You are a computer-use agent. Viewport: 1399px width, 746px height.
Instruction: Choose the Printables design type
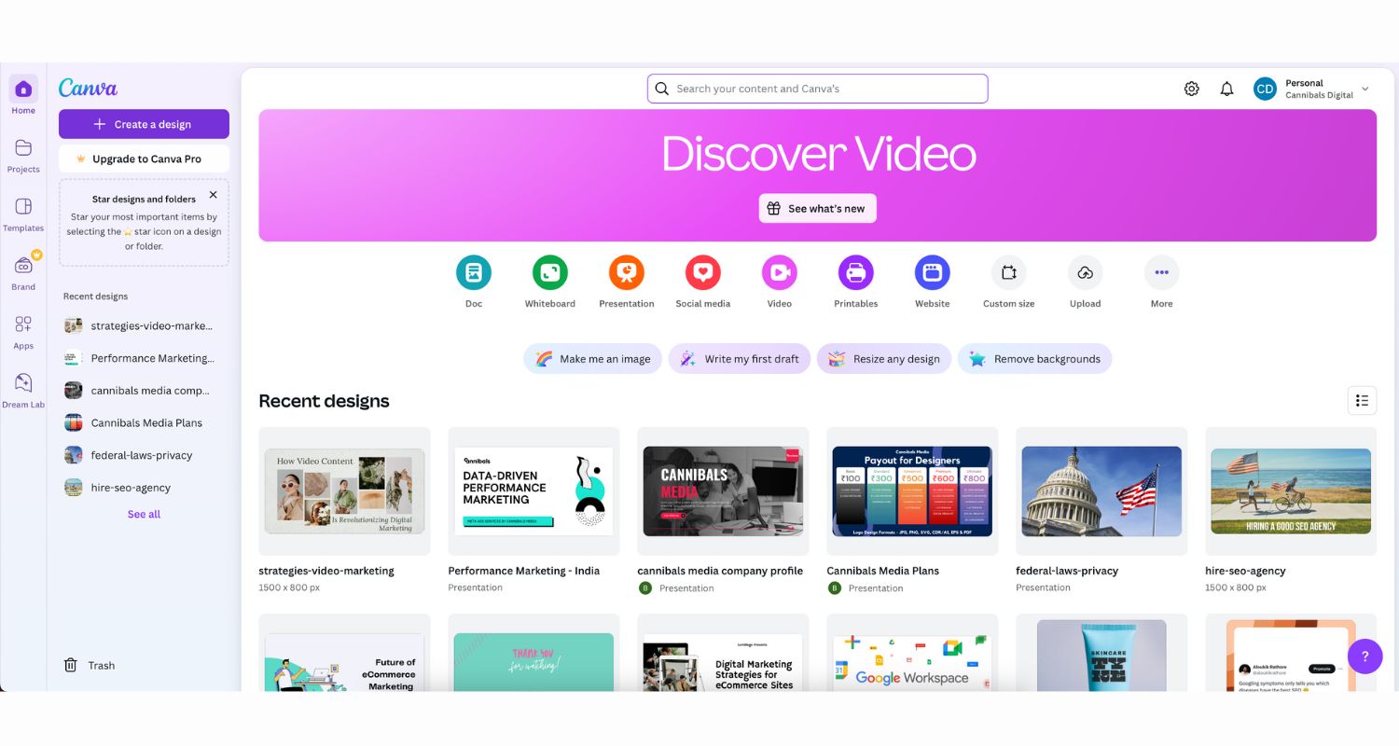click(x=856, y=272)
